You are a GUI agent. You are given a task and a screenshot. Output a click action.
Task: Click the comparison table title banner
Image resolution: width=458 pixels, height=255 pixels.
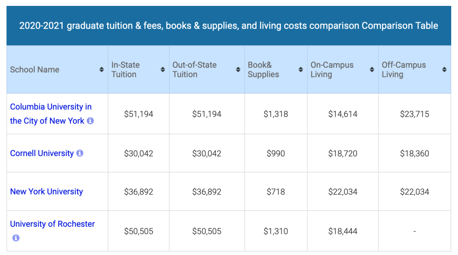pos(229,26)
